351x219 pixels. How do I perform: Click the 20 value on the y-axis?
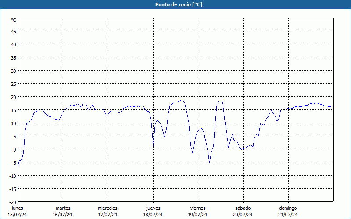(x=13, y=97)
